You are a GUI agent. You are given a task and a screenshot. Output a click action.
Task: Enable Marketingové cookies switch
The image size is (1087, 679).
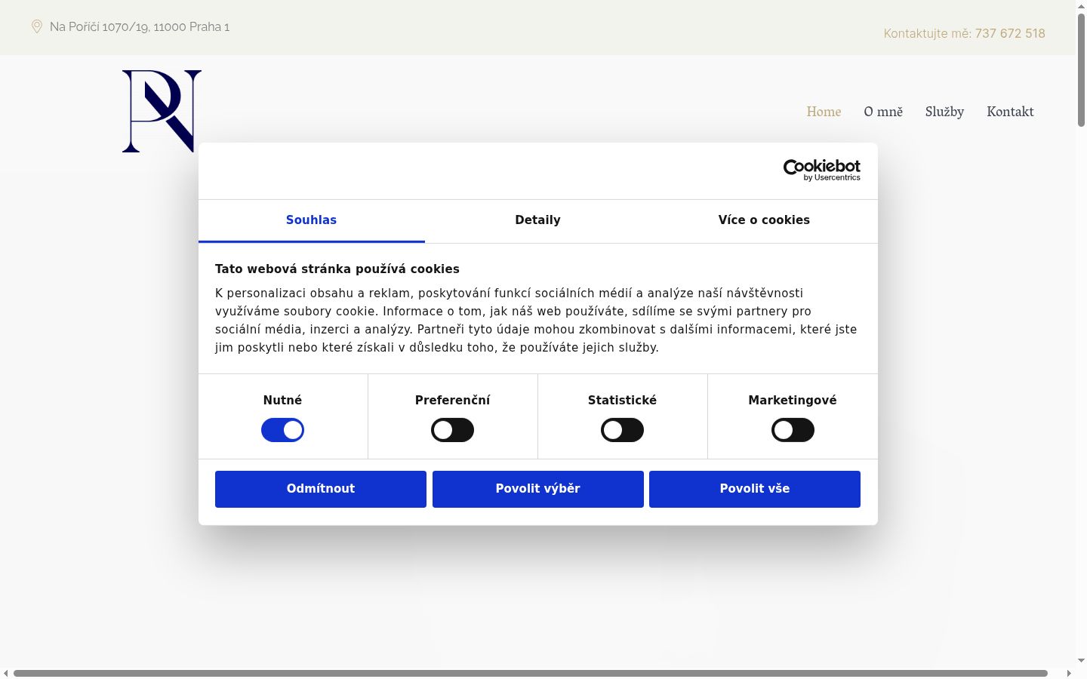pos(793,430)
